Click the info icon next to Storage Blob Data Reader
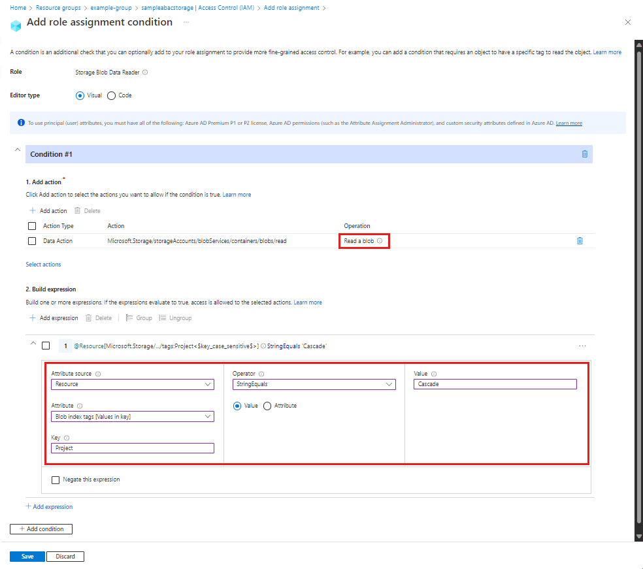 (143, 72)
